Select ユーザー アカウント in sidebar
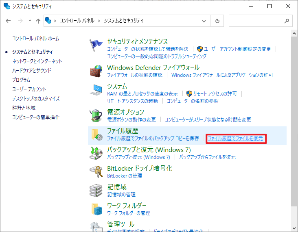This screenshot has width=298, height=232. [29, 89]
